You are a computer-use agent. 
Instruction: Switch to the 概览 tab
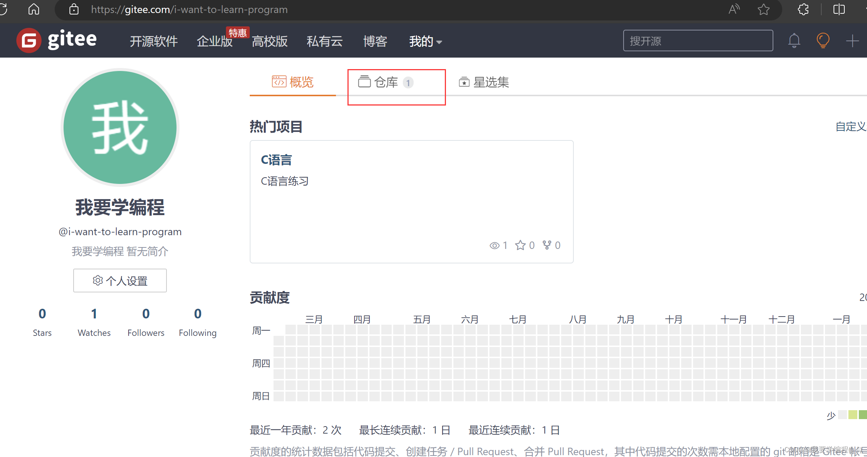(x=293, y=82)
